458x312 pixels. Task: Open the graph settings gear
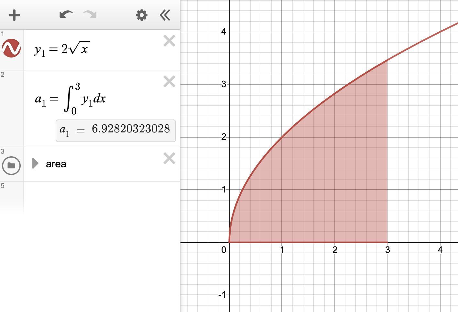point(142,15)
